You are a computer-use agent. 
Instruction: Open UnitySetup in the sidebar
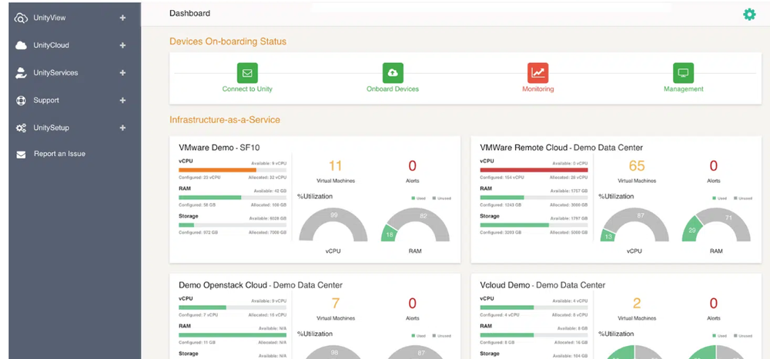click(x=51, y=128)
